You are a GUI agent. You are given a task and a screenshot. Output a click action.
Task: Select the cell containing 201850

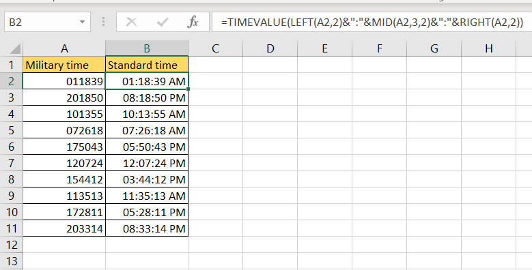(64, 97)
